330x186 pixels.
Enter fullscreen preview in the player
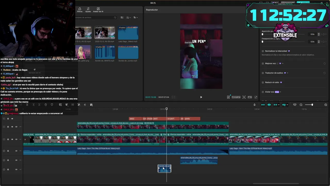click(x=256, y=97)
